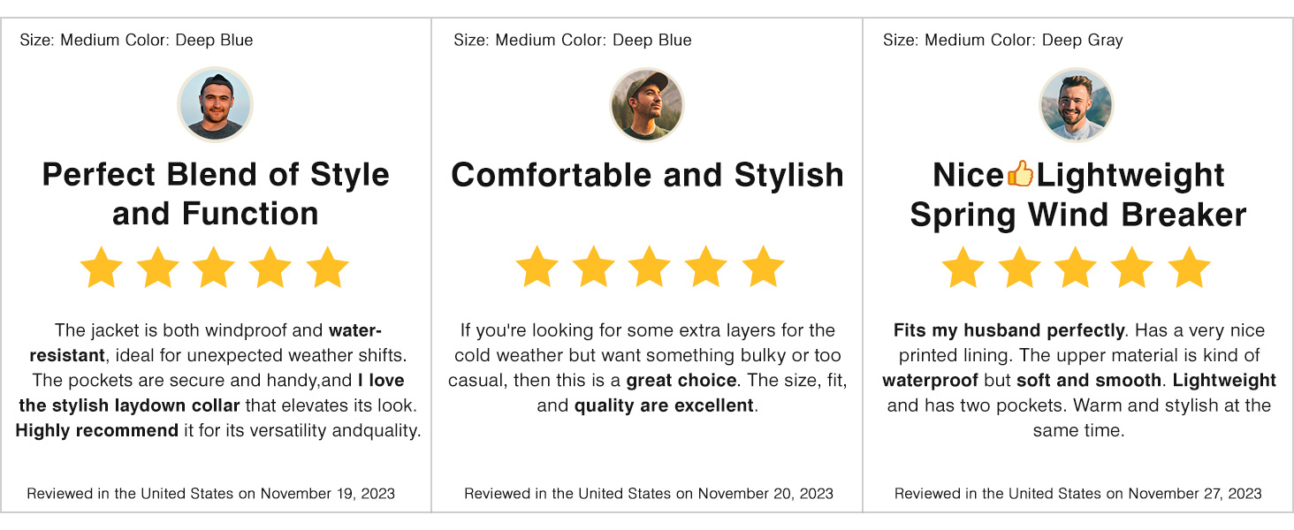This screenshot has height=530, width=1294.
Task: Click the fifth star of the first review
Action: tap(328, 268)
